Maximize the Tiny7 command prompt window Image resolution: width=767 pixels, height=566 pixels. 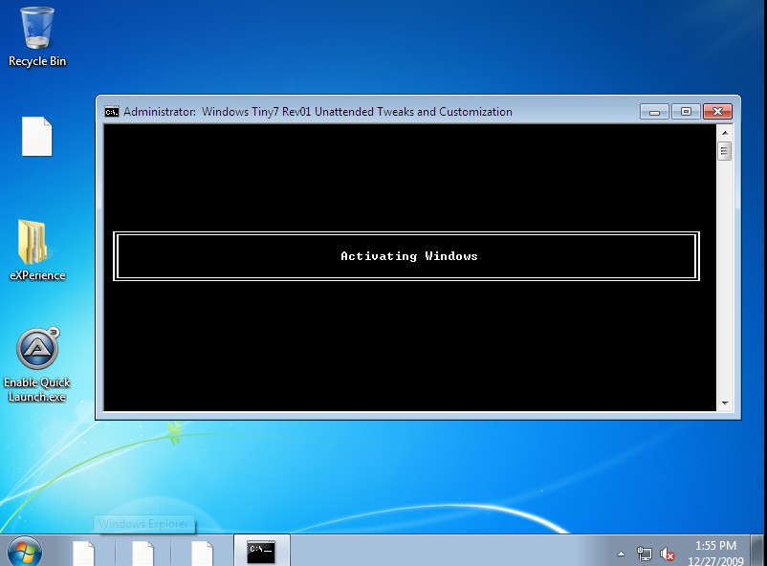(687, 112)
